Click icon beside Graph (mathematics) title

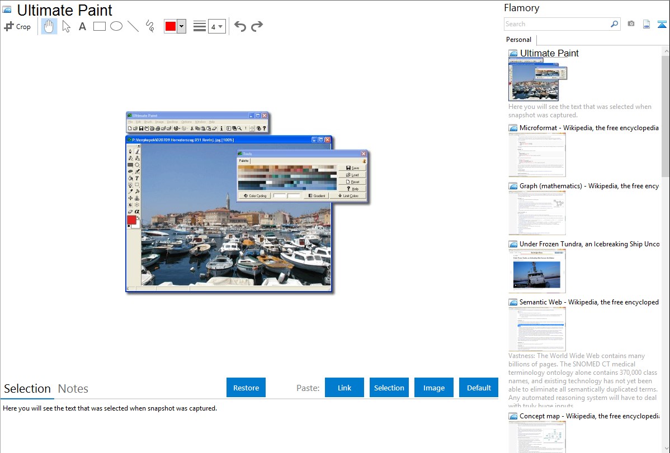click(x=513, y=186)
